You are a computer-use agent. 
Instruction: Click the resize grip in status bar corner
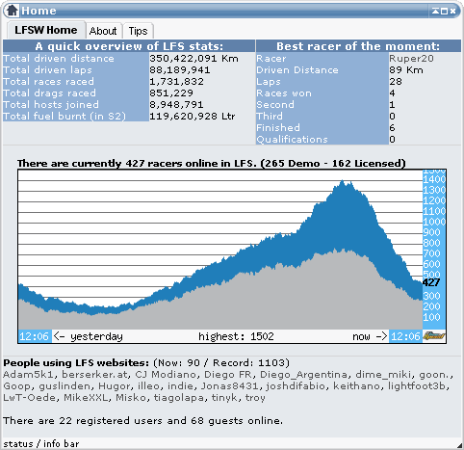[459, 445]
